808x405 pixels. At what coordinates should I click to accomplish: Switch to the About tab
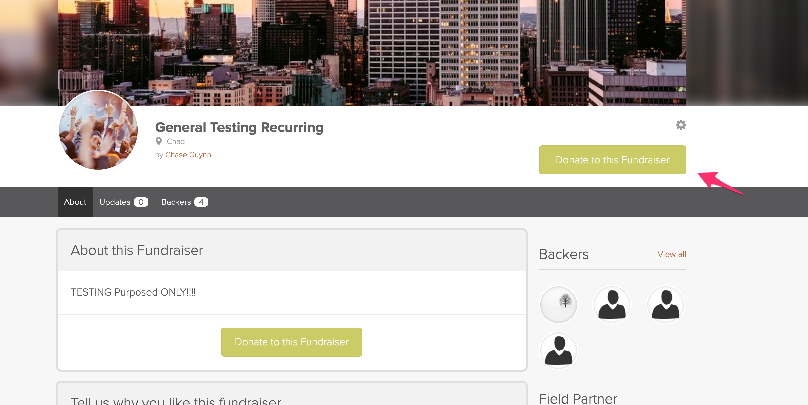pyautogui.click(x=75, y=202)
